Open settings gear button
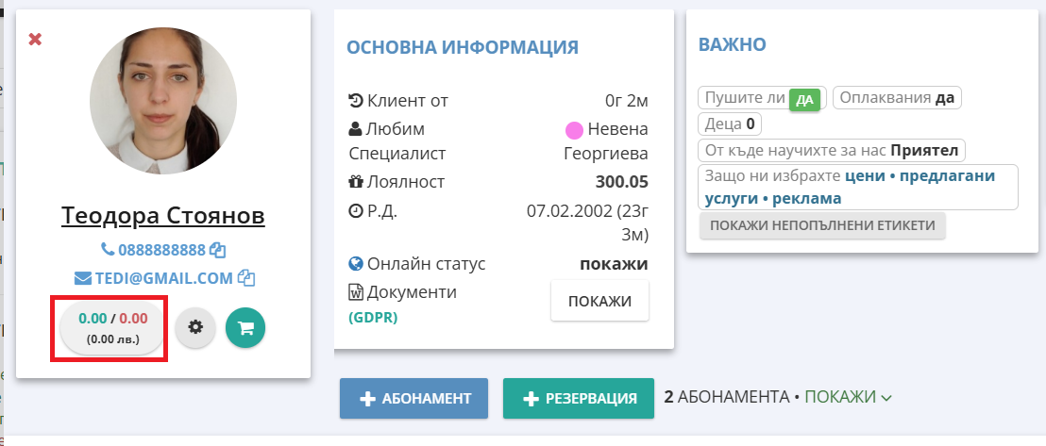The height and width of the screenshot is (446, 1046). (195, 327)
